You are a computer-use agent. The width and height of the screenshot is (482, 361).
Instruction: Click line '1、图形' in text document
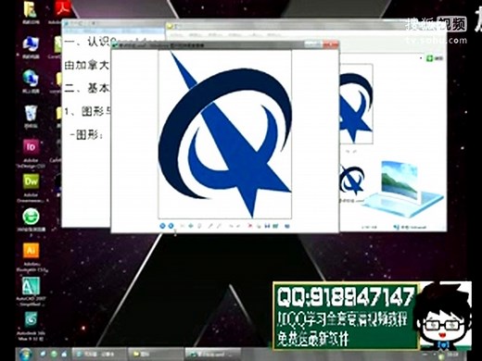87,111
